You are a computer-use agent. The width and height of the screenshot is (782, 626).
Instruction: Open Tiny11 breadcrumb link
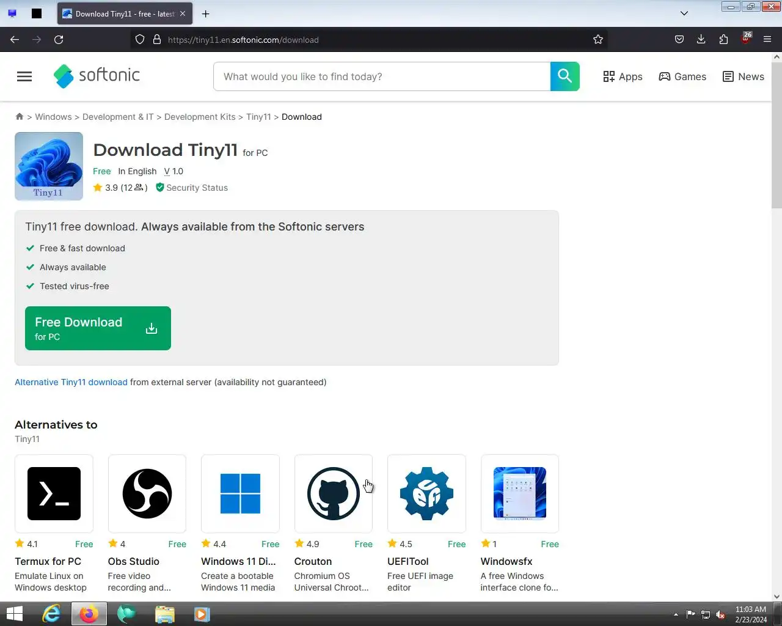pos(258,117)
